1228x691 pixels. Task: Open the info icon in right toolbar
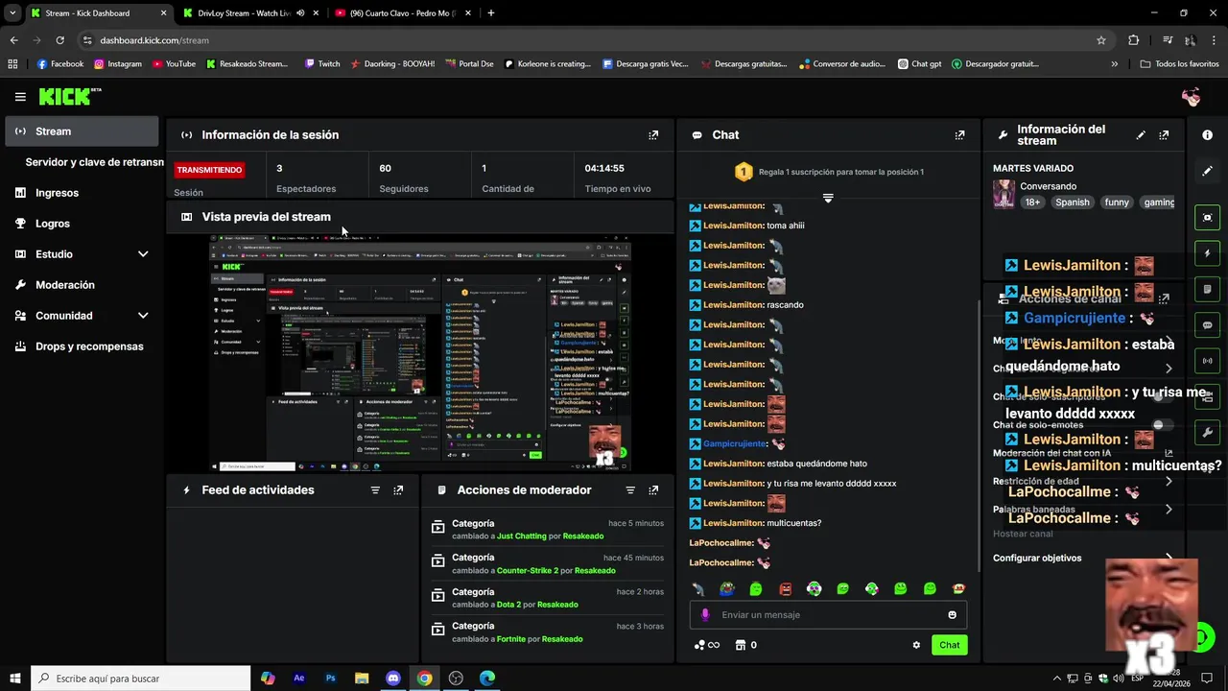coord(1208,135)
